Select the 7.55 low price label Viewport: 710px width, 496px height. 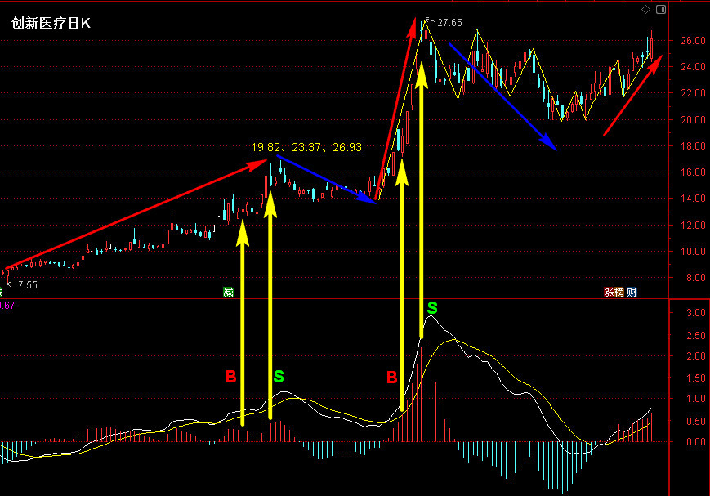tap(28, 285)
